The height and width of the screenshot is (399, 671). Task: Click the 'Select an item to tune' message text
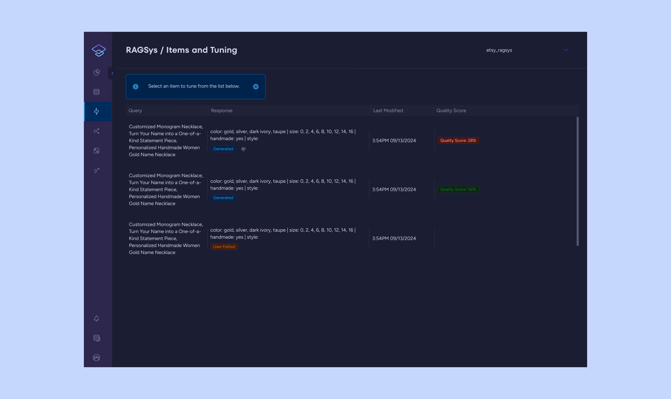pyautogui.click(x=194, y=86)
